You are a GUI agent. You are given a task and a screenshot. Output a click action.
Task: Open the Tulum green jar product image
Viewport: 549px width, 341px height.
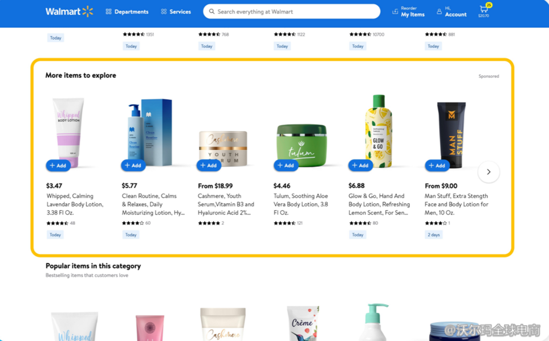[302, 145]
